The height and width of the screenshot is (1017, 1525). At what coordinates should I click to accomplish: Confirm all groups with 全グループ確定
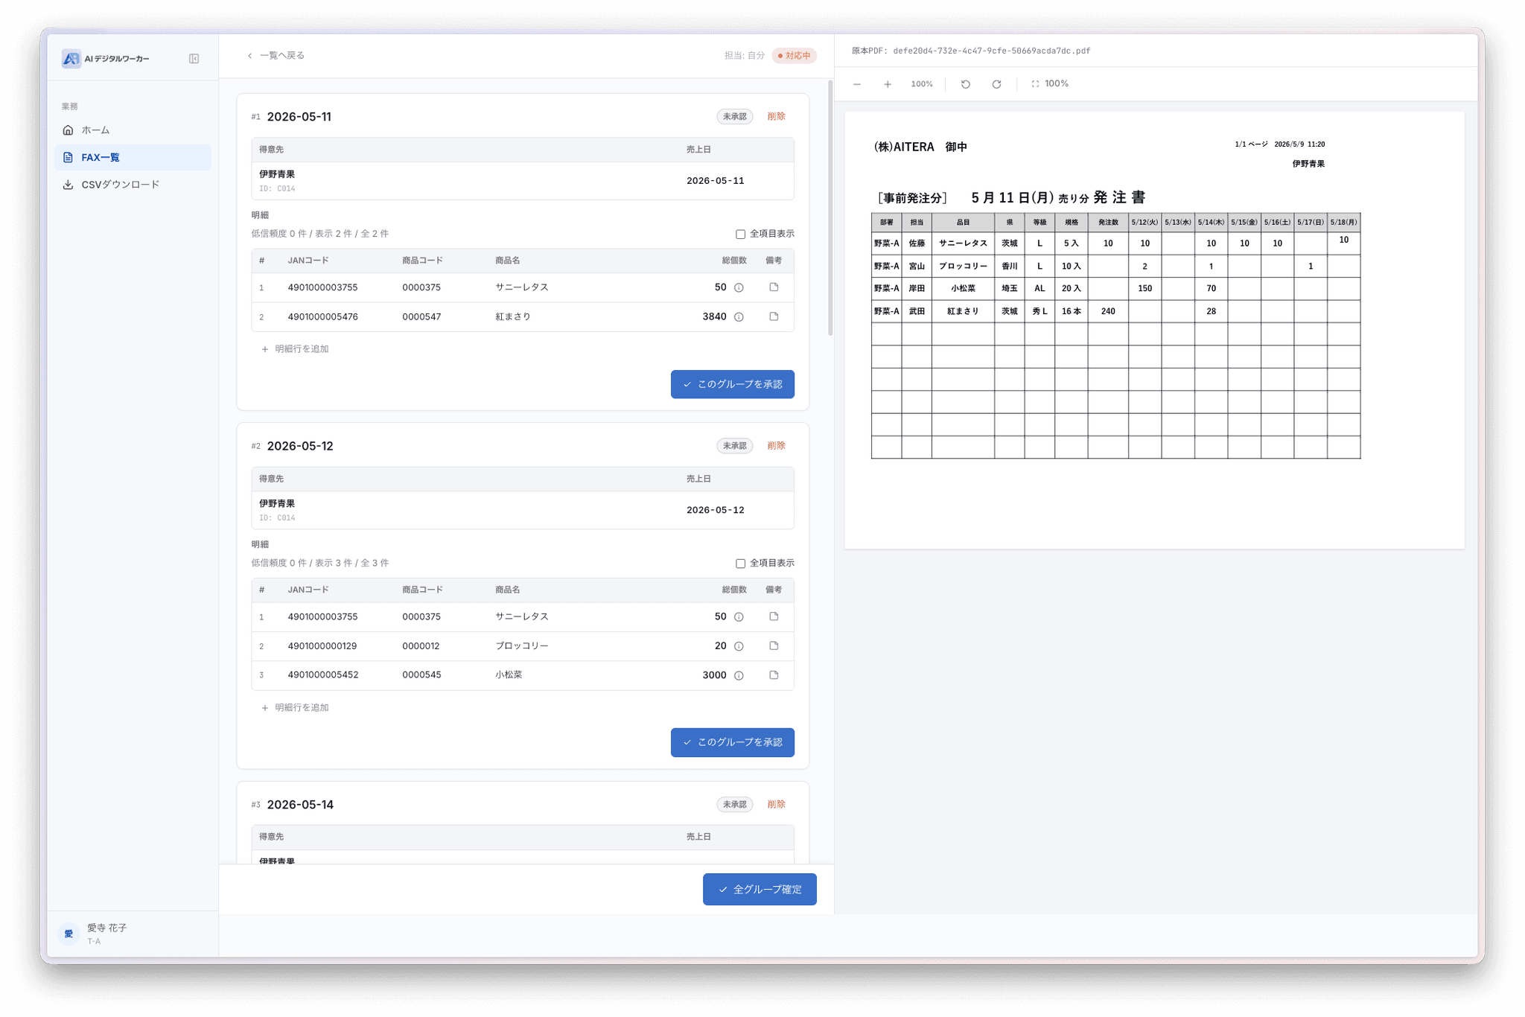(x=760, y=890)
